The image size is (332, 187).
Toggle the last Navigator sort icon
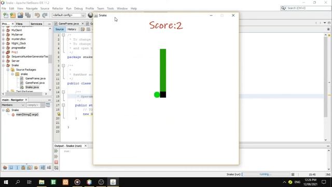click(x=49, y=168)
